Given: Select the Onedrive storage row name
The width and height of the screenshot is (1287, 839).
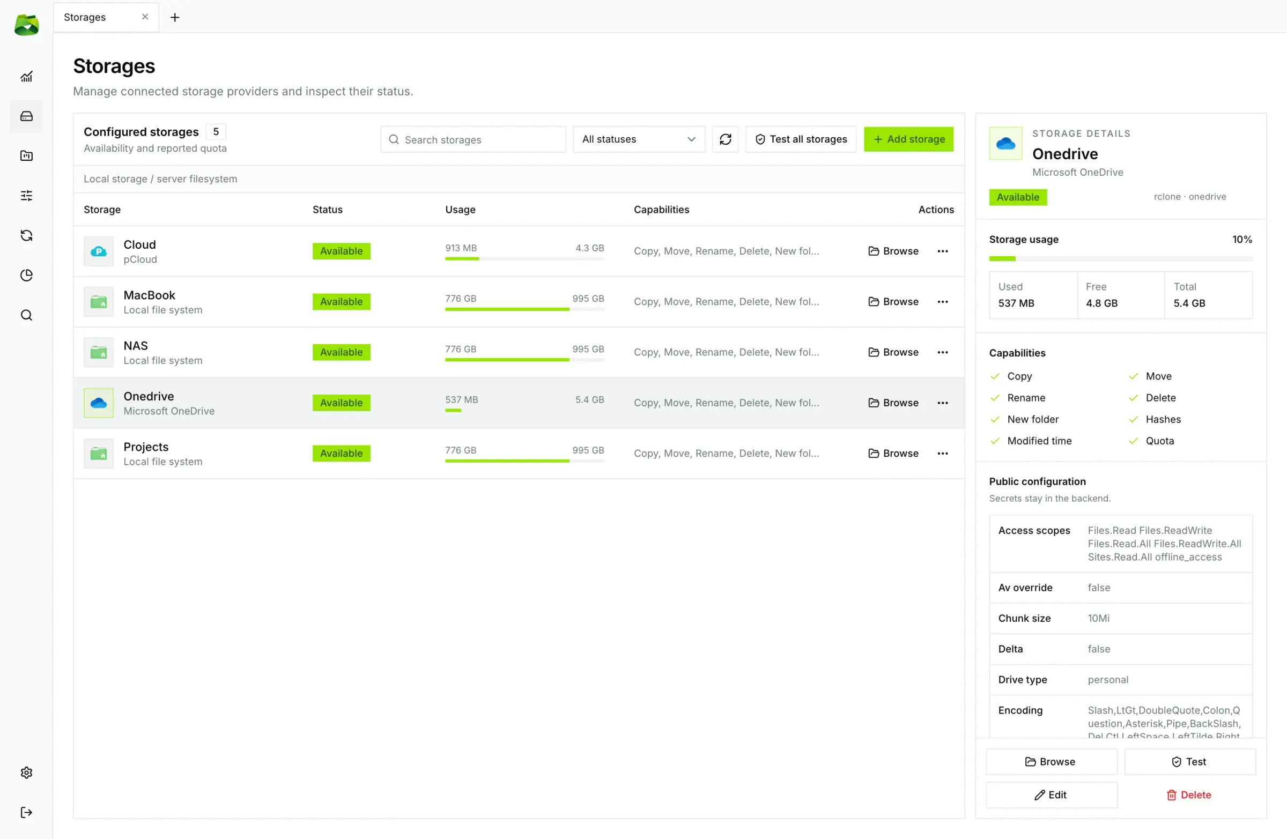Looking at the screenshot, I should pos(149,396).
